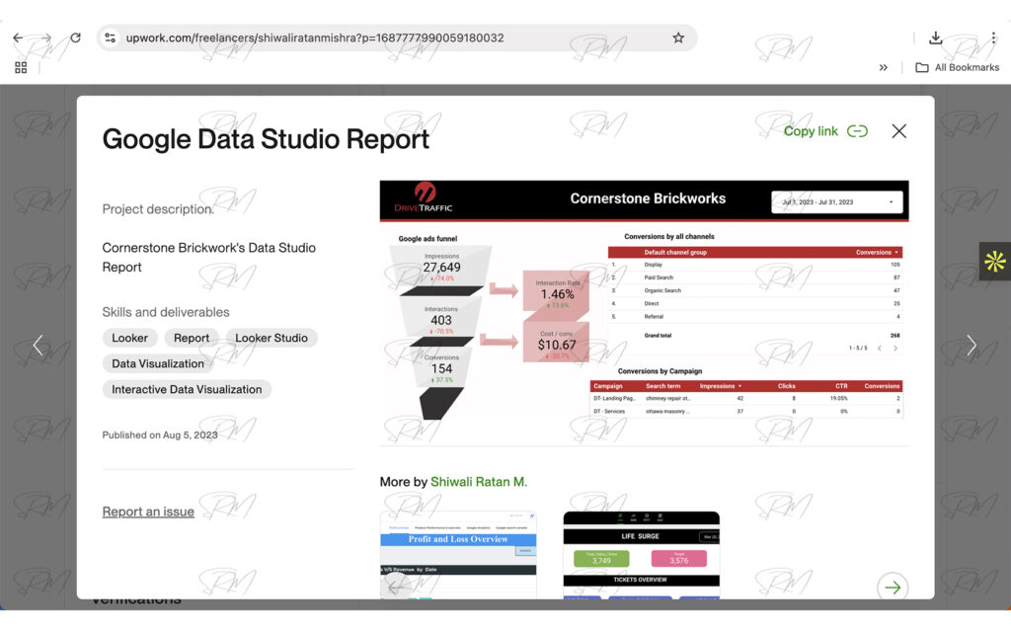Select the Report skill tag
The image size is (1011, 631).
(x=192, y=338)
